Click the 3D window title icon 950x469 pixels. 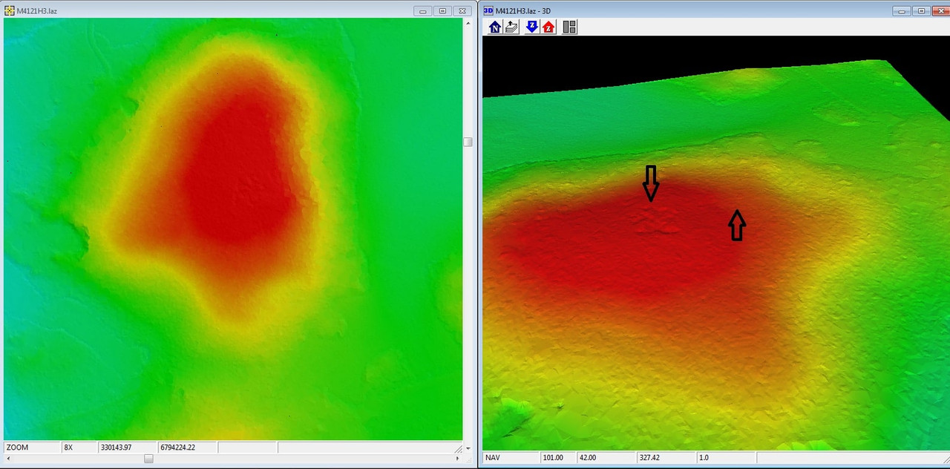(488, 10)
